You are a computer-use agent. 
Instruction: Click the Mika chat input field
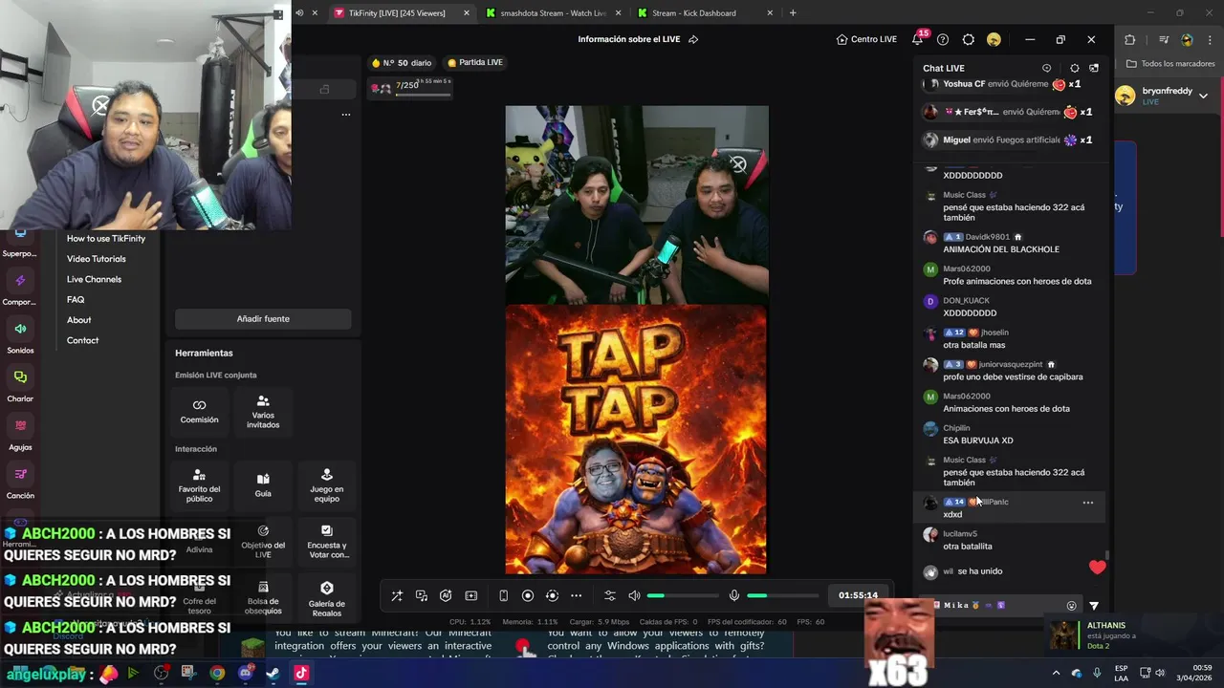click(x=999, y=606)
